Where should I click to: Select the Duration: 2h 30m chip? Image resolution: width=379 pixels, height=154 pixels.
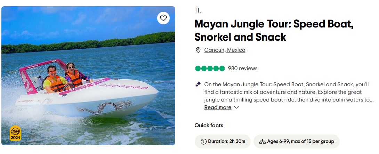tap(223, 141)
